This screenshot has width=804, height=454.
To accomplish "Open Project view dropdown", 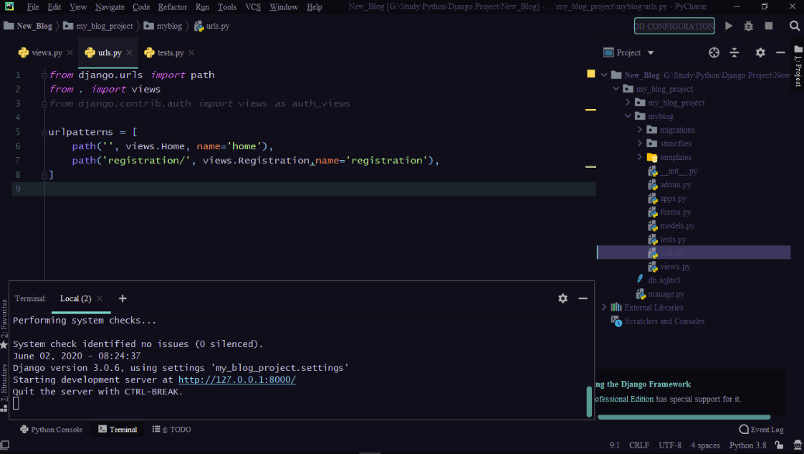I will pos(651,53).
